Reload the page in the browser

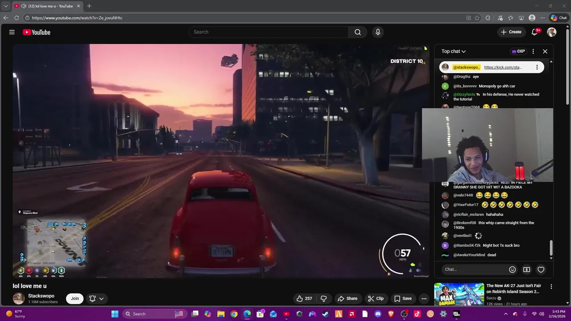(17, 18)
